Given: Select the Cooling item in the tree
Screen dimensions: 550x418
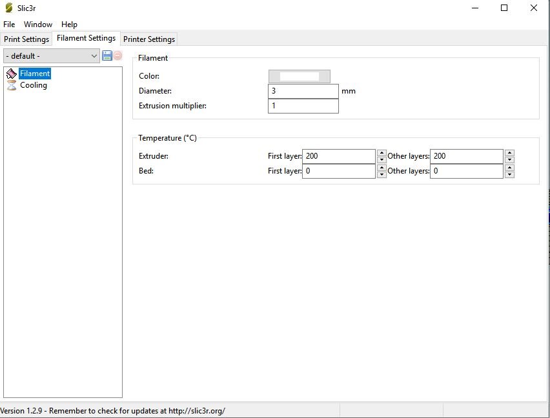Looking at the screenshot, I should click(34, 85).
